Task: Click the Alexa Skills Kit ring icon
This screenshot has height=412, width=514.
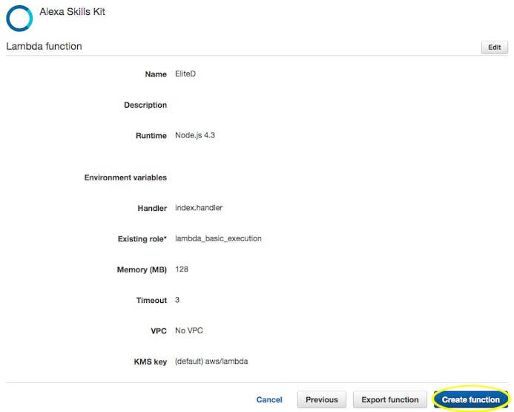Action: point(19,19)
